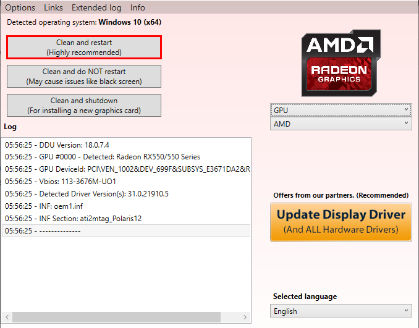Viewport: 419px width, 328px height.
Task: Click the Update Display Driver banner
Action: coord(341,222)
